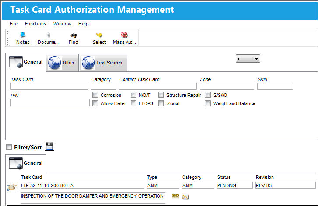Click the toolbar drag handle dots
Viewport: 318px width, 206px height.
(x=8, y=38)
